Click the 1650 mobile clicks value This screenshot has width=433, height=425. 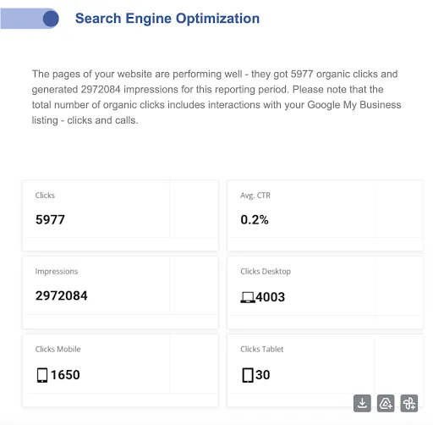pyautogui.click(x=65, y=375)
